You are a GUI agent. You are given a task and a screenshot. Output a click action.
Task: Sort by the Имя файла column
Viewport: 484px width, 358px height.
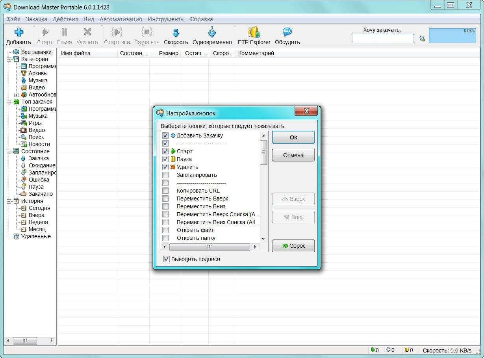coord(88,53)
